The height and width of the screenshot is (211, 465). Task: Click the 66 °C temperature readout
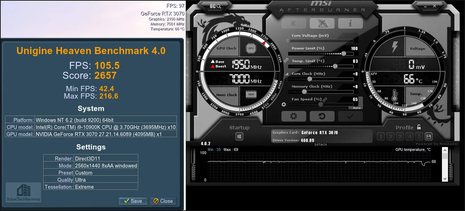pyautogui.click(x=413, y=79)
